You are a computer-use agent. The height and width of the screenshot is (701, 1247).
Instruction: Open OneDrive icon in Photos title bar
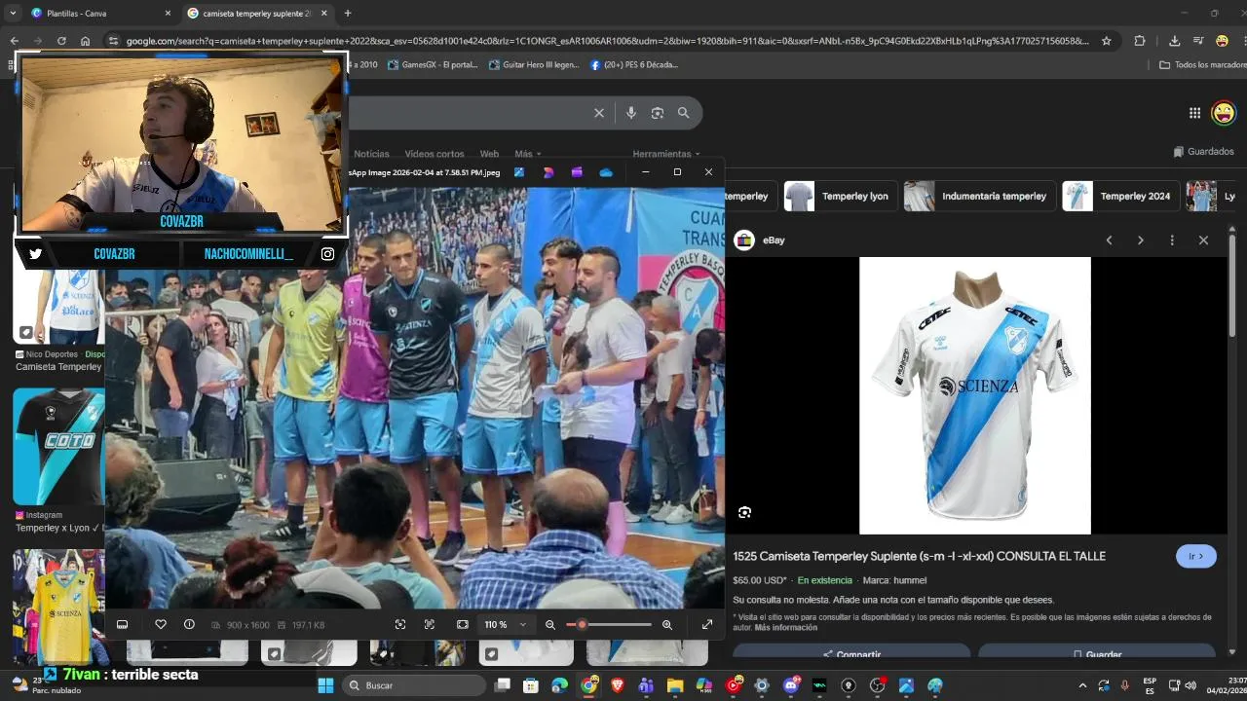(x=606, y=172)
